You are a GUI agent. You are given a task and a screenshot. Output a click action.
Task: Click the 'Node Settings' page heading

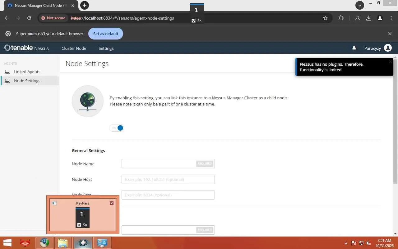[87, 63]
